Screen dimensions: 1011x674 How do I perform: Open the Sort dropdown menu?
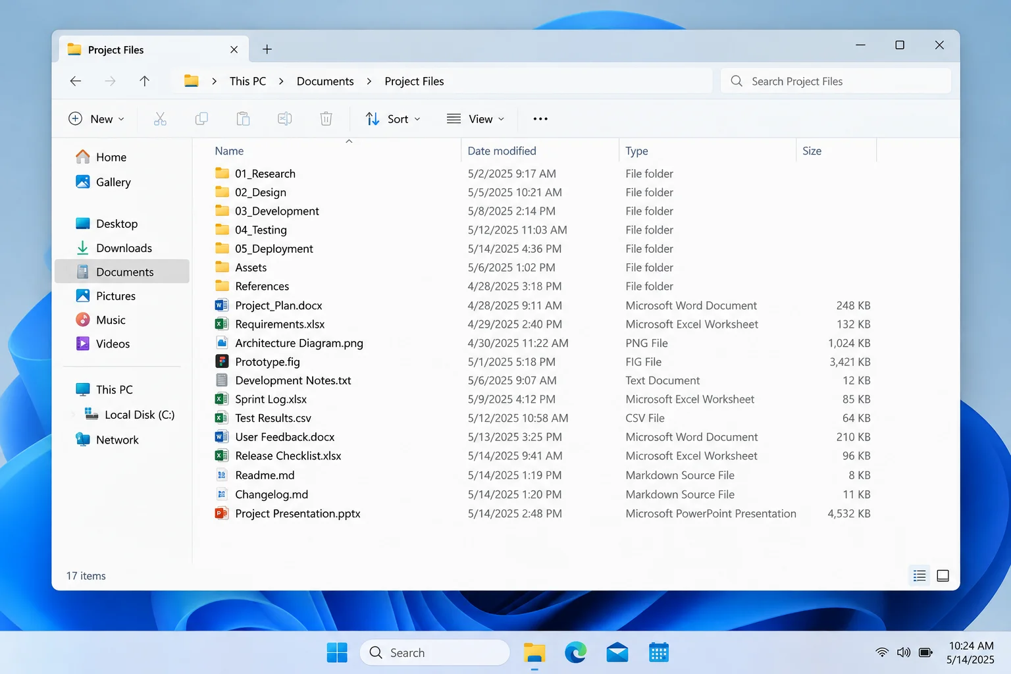pyautogui.click(x=393, y=118)
